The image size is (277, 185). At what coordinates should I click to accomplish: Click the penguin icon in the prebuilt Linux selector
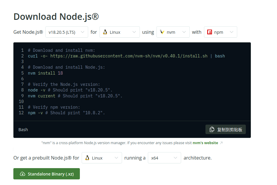(87, 158)
